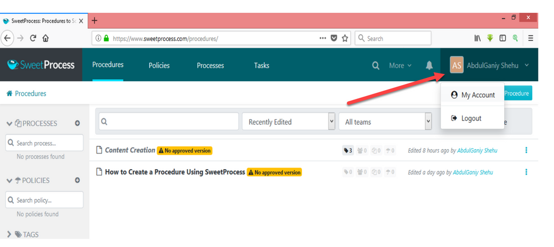Open the Tasks tab

coord(261,66)
